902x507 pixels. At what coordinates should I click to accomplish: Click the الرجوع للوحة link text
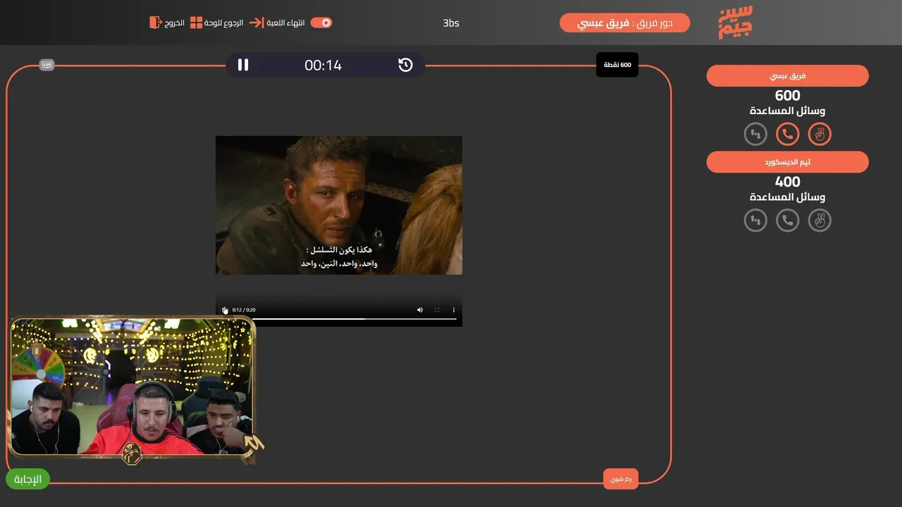click(224, 23)
